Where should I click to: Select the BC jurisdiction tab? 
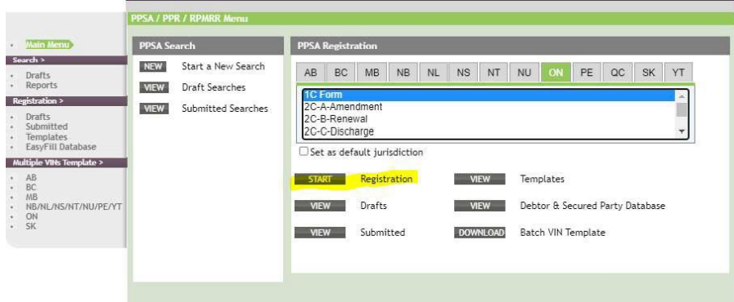click(x=340, y=73)
